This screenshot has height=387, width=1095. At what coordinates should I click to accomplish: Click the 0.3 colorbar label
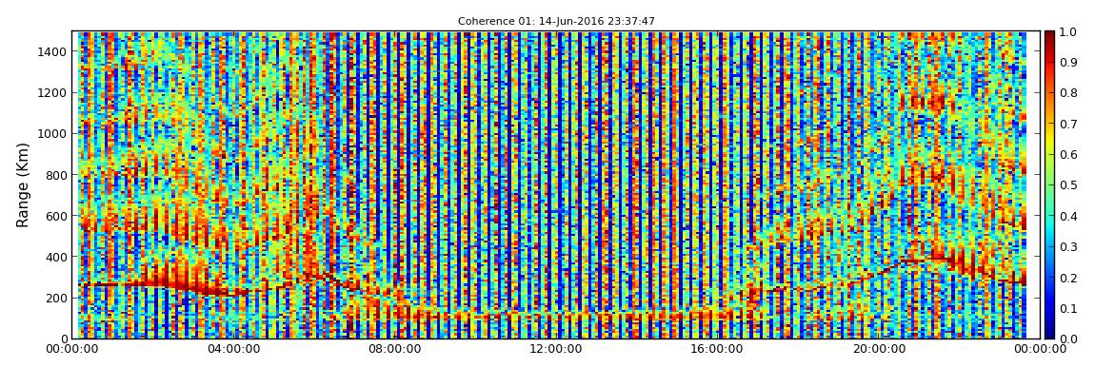coord(1067,247)
